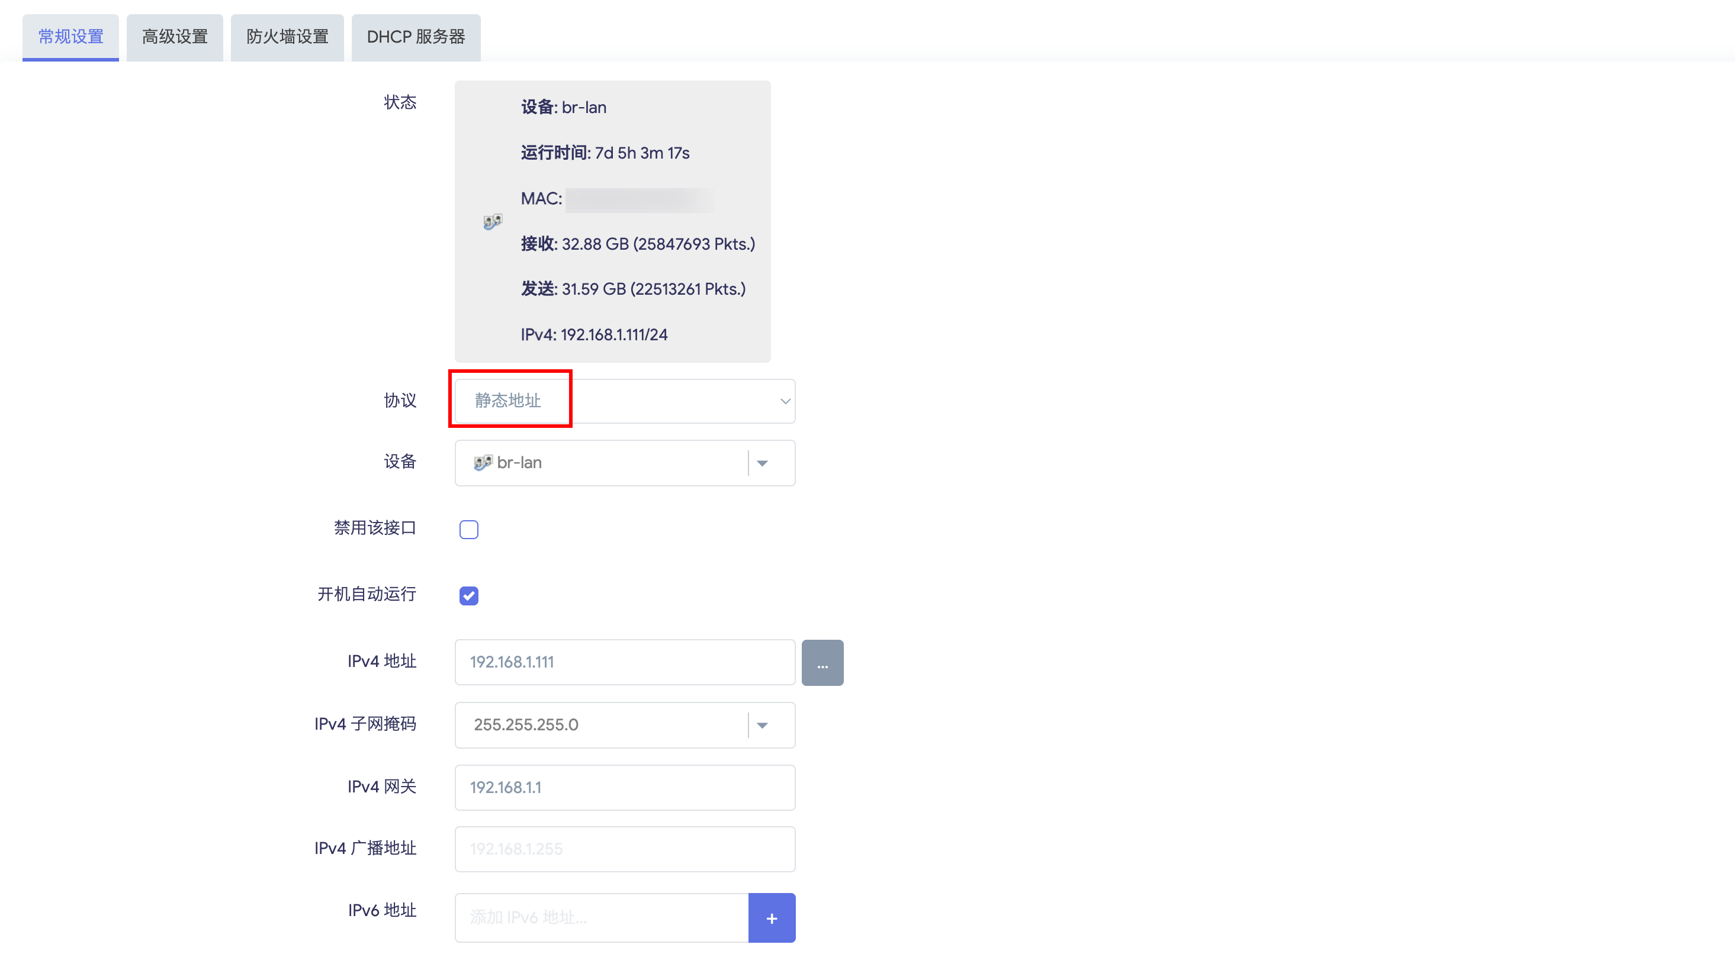The height and width of the screenshot is (954, 1735).
Task: Switch to the 高级设置 tab
Action: pos(175,37)
